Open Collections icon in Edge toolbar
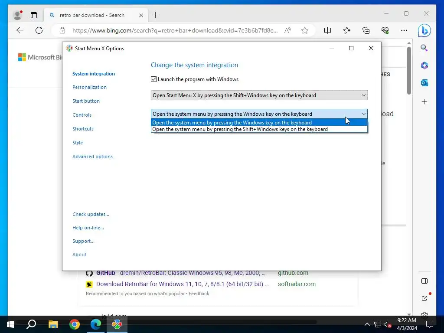This screenshot has width=444, height=333. click(x=366, y=30)
